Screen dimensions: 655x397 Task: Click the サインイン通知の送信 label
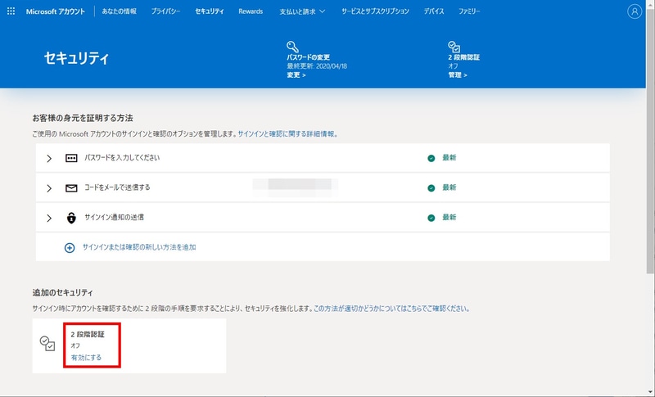pyautogui.click(x=114, y=217)
